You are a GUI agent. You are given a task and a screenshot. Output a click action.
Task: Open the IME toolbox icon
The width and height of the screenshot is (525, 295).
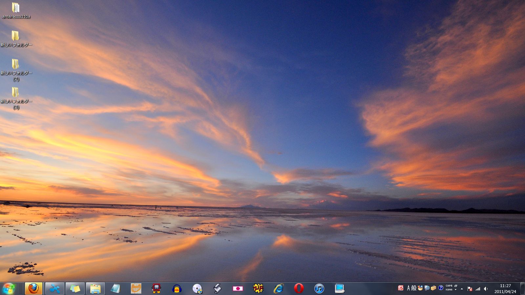click(x=433, y=288)
